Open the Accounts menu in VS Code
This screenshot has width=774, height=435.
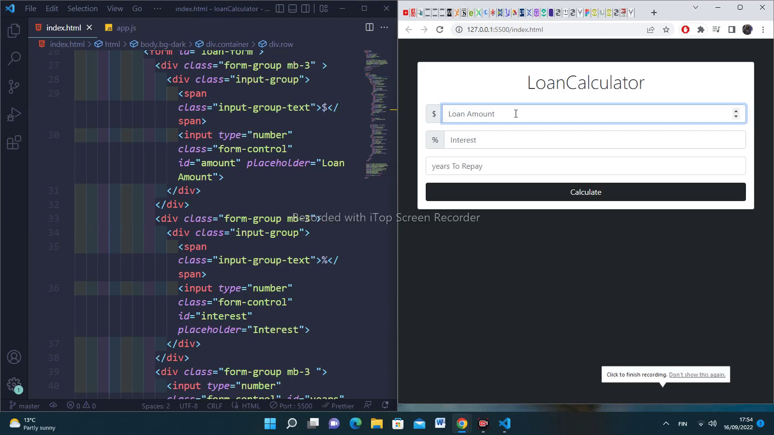14,357
